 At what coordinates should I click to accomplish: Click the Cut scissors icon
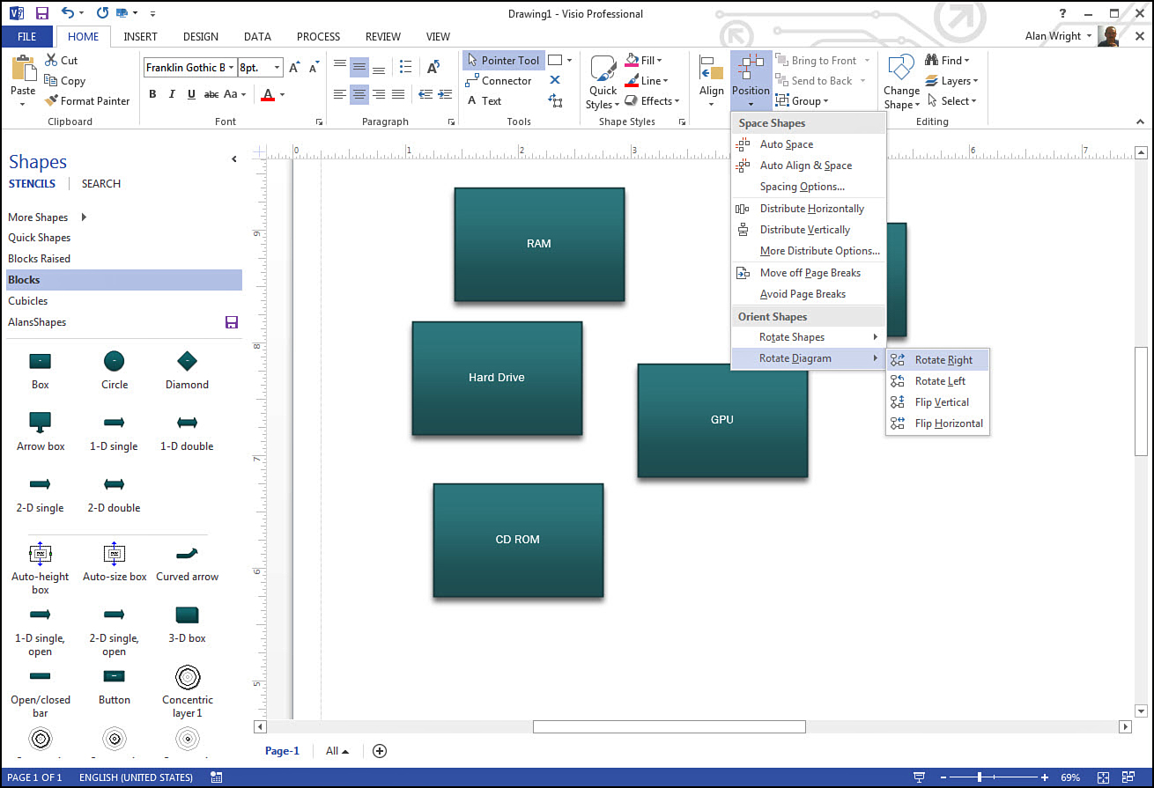tap(51, 61)
